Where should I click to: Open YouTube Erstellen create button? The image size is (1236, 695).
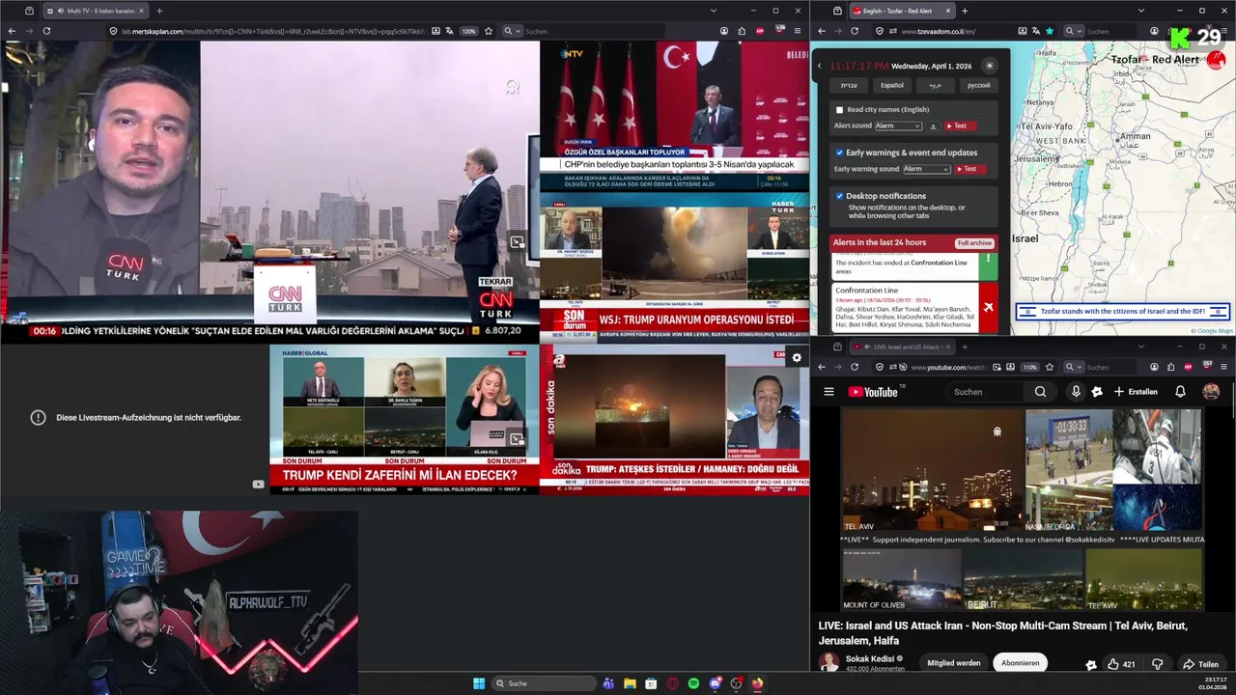pyautogui.click(x=1136, y=392)
